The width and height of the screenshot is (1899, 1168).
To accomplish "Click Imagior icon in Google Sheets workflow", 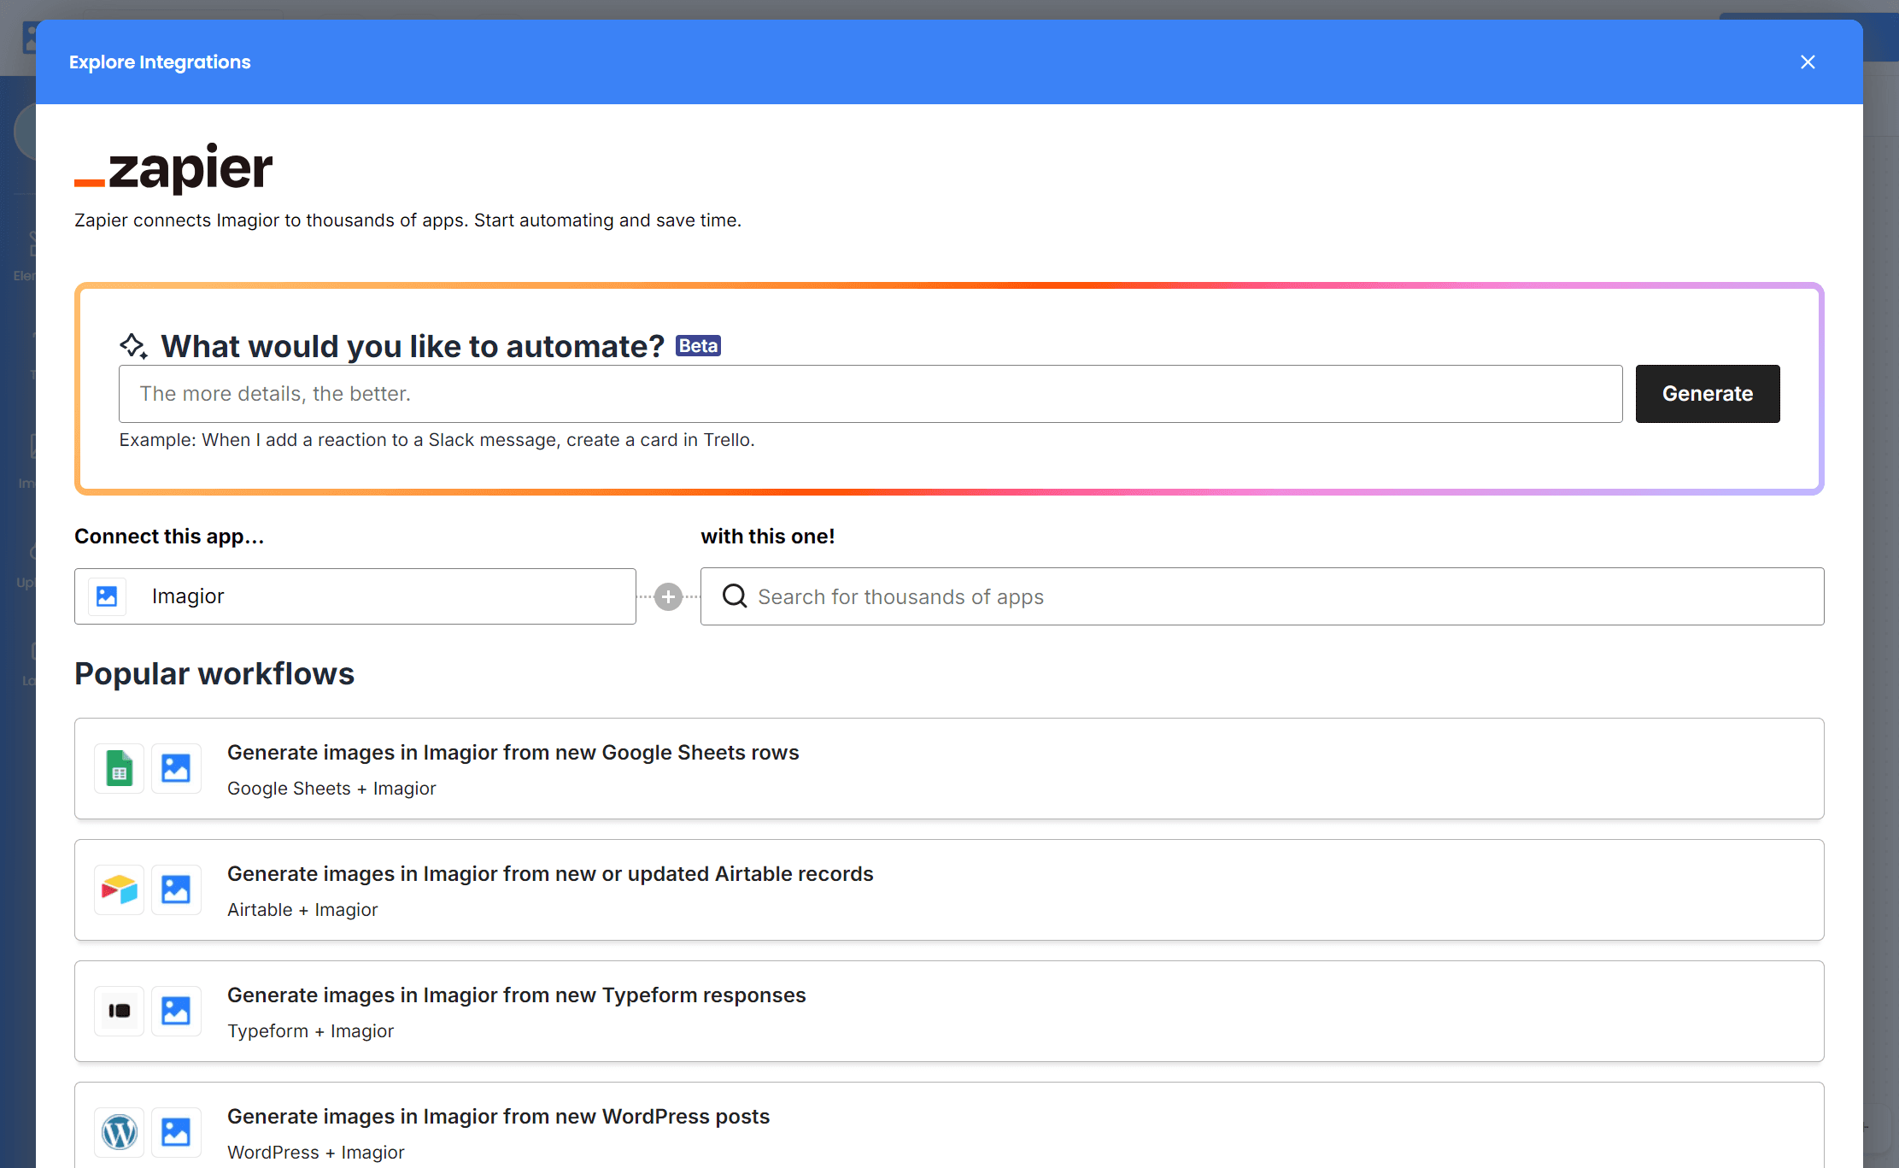I will pyautogui.click(x=176, y=768).
